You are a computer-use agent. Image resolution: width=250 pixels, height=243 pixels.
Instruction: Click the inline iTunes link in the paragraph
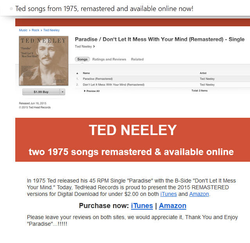coord(169,194)
